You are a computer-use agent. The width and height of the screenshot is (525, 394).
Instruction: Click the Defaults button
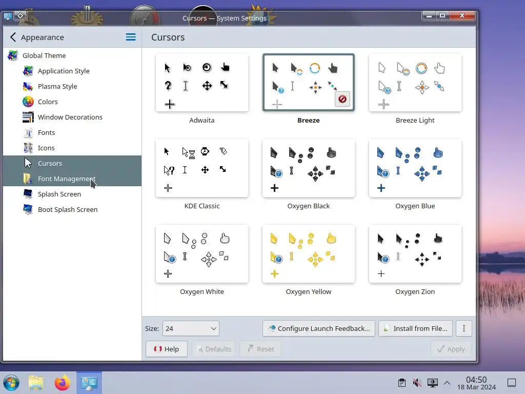pos(214,349)
